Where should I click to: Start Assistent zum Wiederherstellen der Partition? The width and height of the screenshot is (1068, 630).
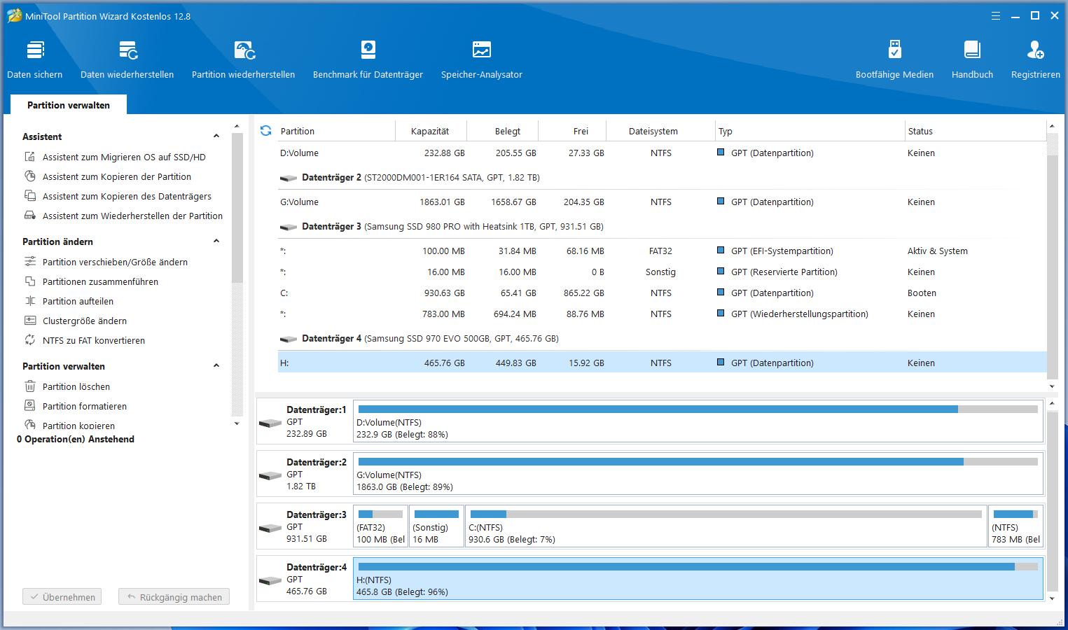click(132, 216)
